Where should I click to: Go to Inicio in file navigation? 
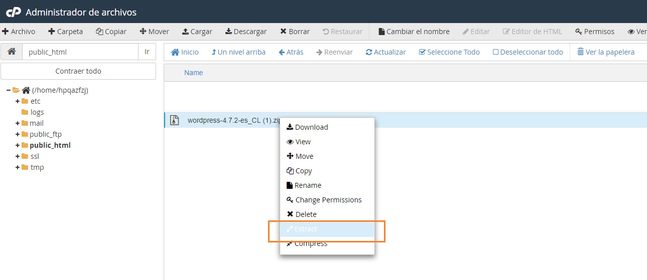[x=185, y=52]
